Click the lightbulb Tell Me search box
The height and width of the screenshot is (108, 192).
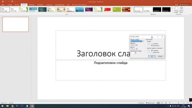click(x=79, y=5)
